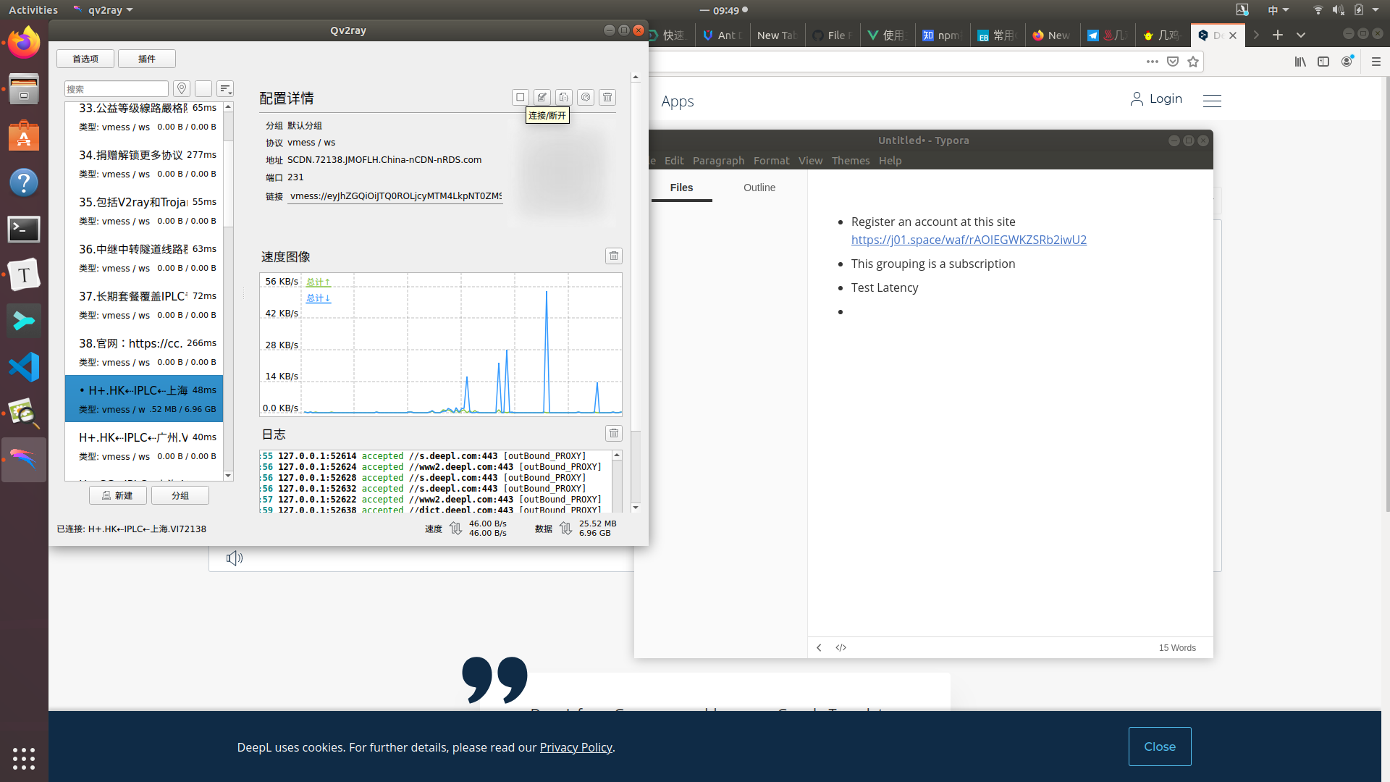Viewport: 1390px width, 782px height.
Task: Open the JSON edit icon in config details
Action: (563, 97)
